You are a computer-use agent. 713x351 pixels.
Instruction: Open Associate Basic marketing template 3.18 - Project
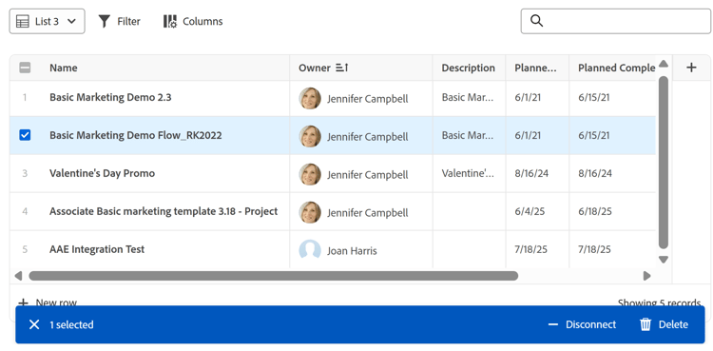164,211
